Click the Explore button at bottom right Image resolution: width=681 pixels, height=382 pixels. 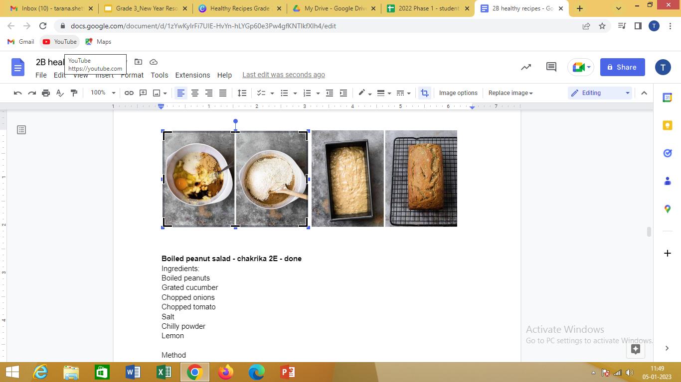(x=635, y=349)
